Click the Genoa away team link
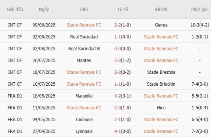 (x=161, y=25)
